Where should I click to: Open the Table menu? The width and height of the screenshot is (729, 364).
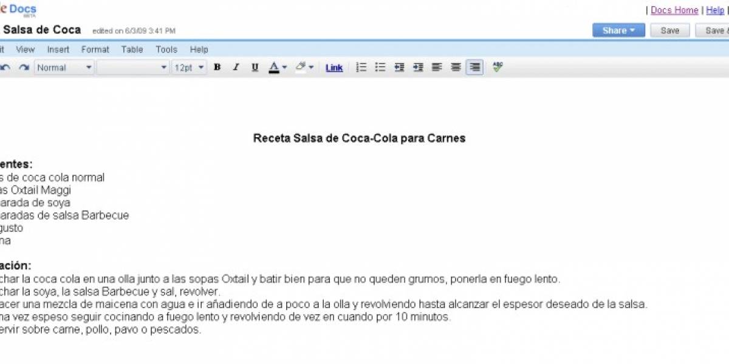pos(132,50)
